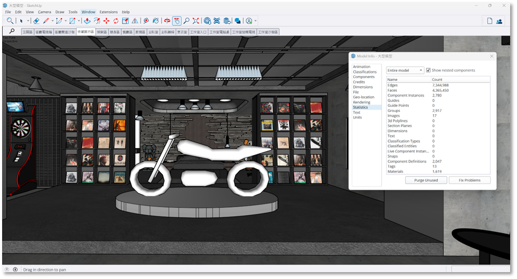Choose the Rotate tool
Screen dimensions: 517x279
(x=116, y=21)
